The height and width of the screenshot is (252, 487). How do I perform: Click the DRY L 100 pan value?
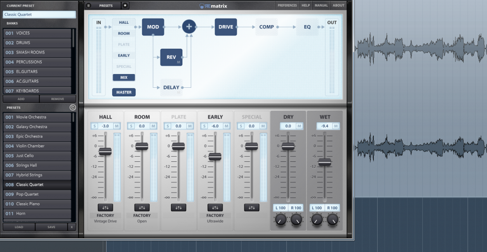tap(281, 208)
